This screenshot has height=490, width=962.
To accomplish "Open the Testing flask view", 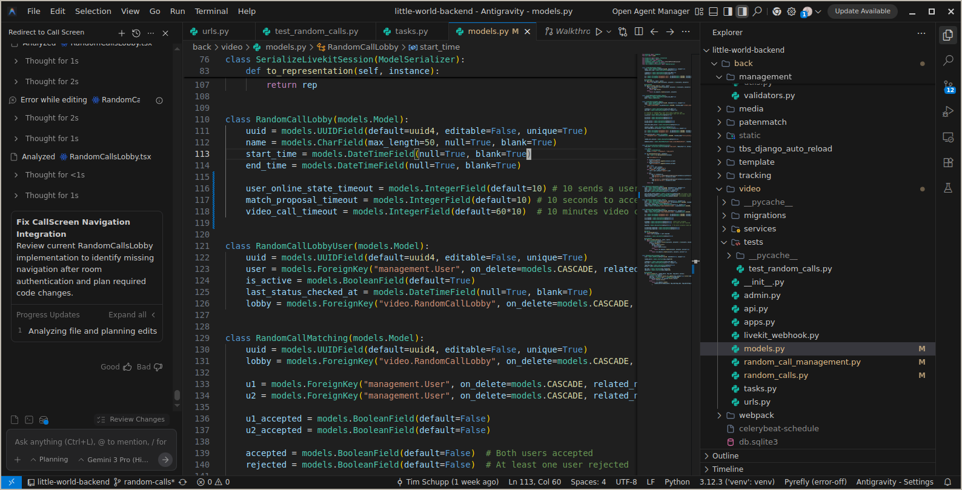I will click(948, 188).
